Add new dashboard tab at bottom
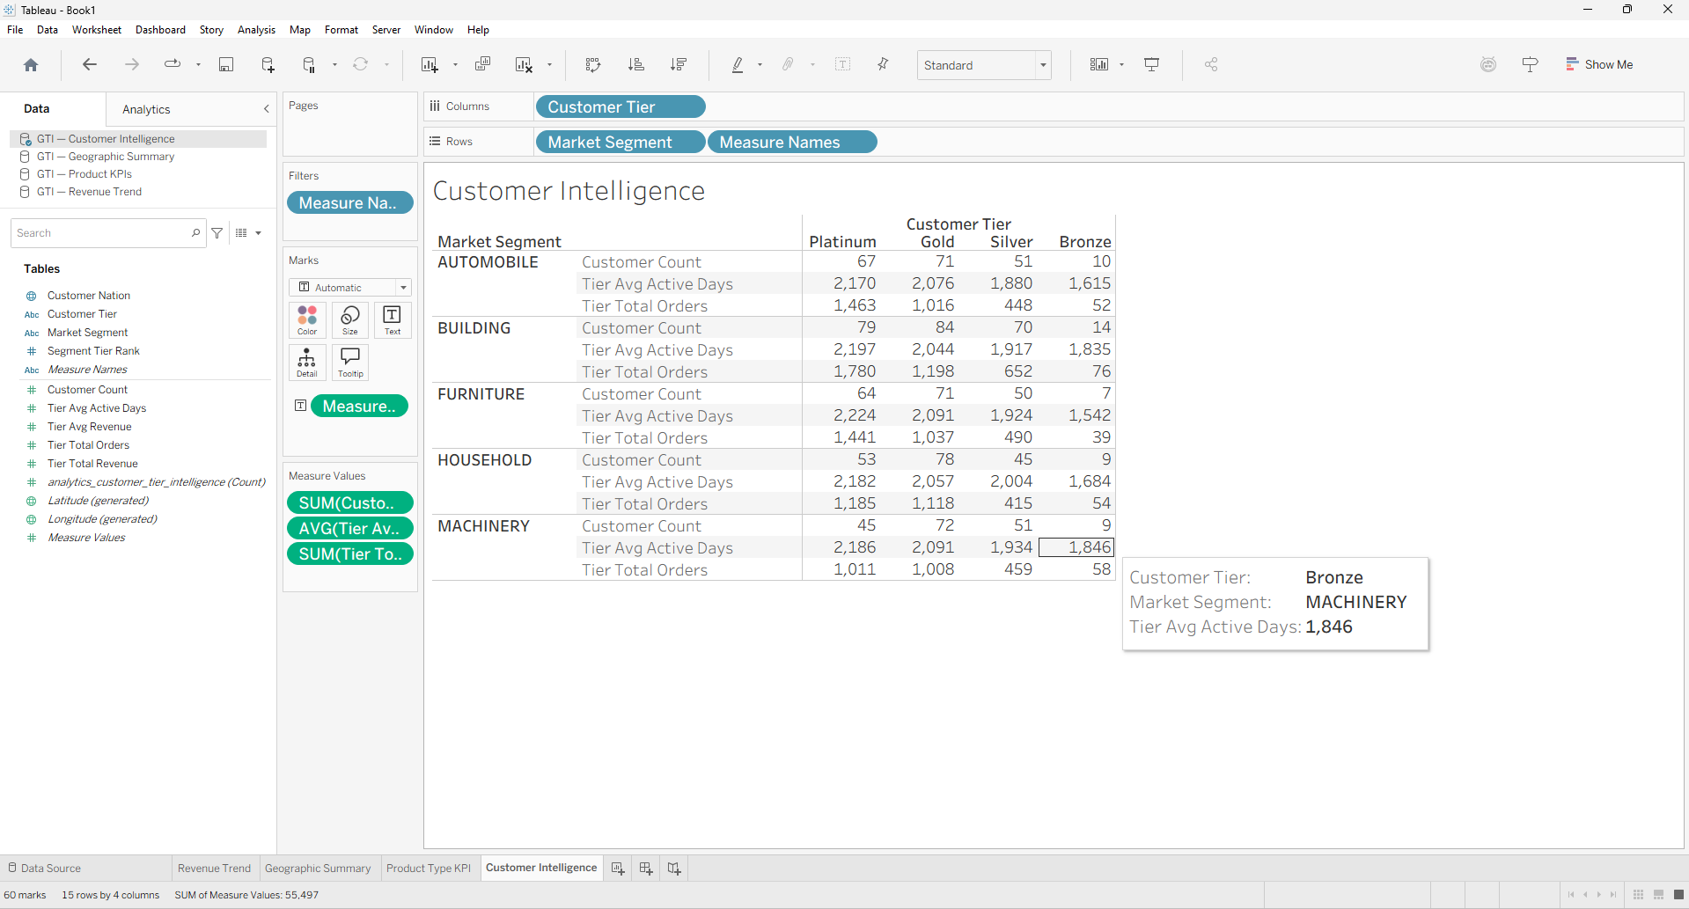 646,869
